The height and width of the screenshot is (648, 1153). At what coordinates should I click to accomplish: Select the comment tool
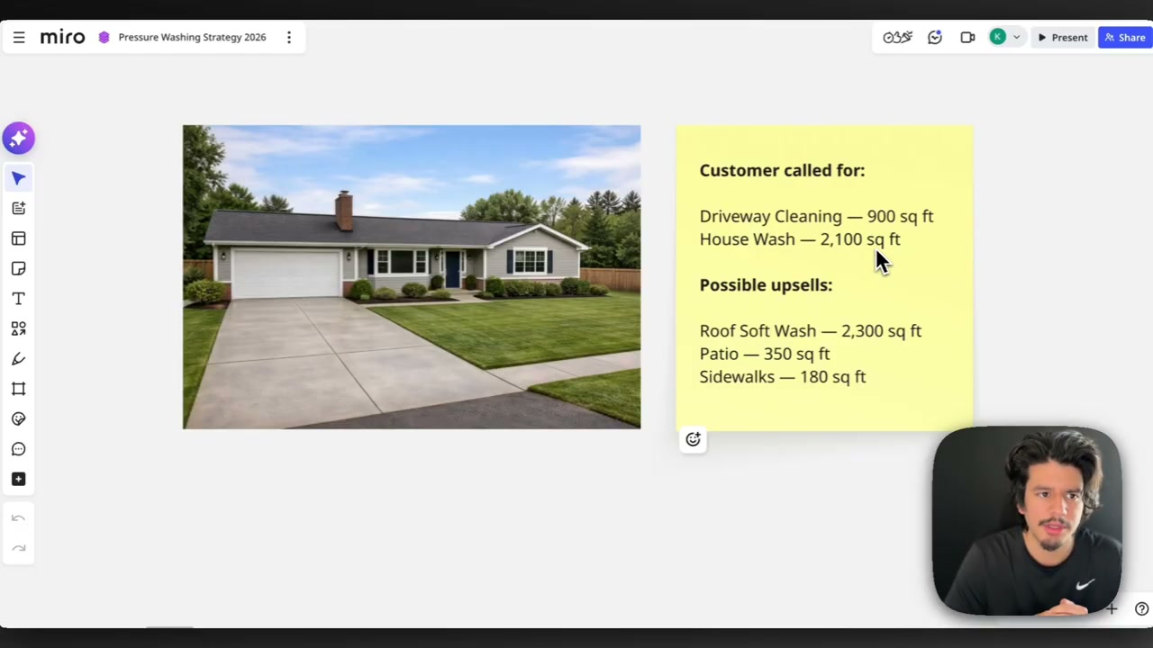point(18,449)
